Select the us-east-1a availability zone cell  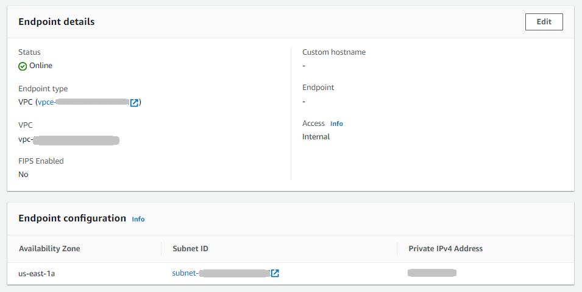[x=37, y=274]
